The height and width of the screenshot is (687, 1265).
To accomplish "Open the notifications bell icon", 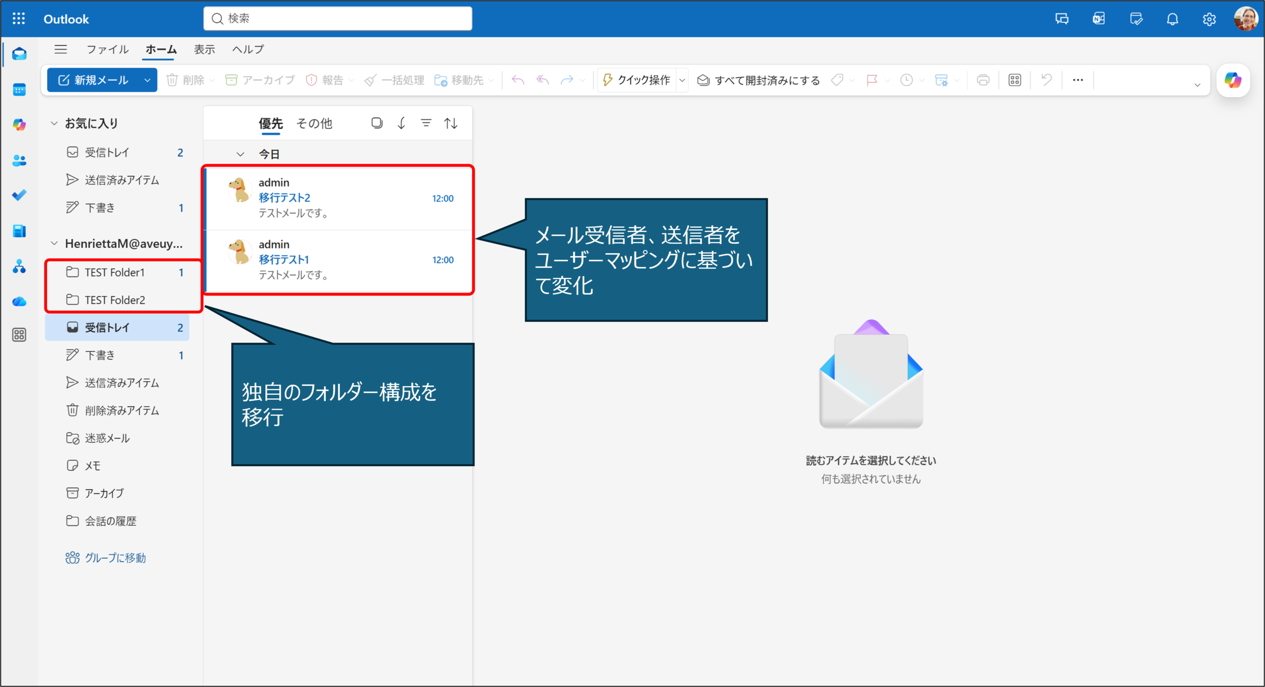I will pos(1172,19).
